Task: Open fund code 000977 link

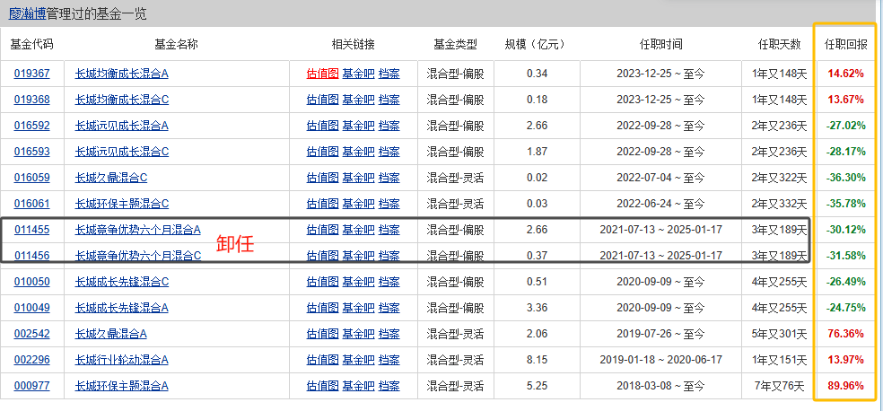Action: [x=32, y=386]
